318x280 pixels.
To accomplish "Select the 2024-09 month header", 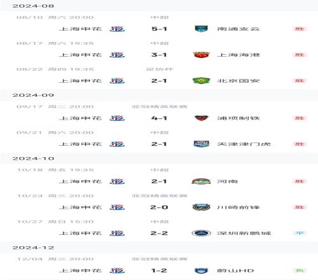I will point(33,95).
